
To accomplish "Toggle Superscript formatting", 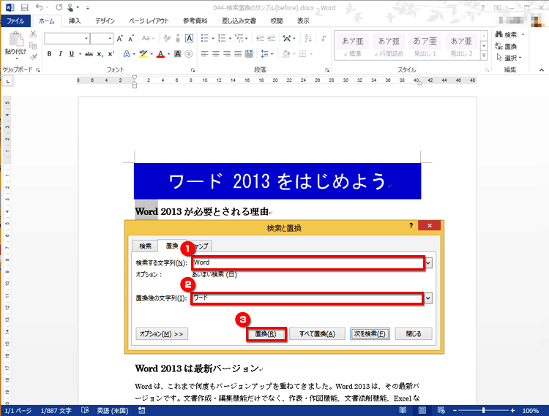I will point(111,54).
